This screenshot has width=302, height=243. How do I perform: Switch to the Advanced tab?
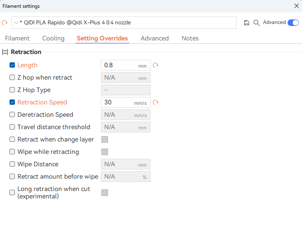pos(154,38)
